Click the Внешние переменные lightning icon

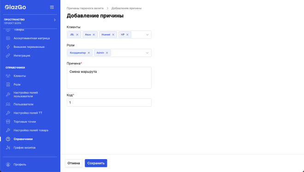[x=8, y=47]
